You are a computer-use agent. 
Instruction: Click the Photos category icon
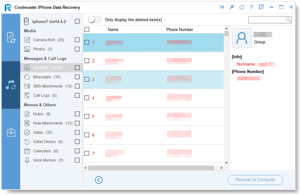tap(27, 49)
